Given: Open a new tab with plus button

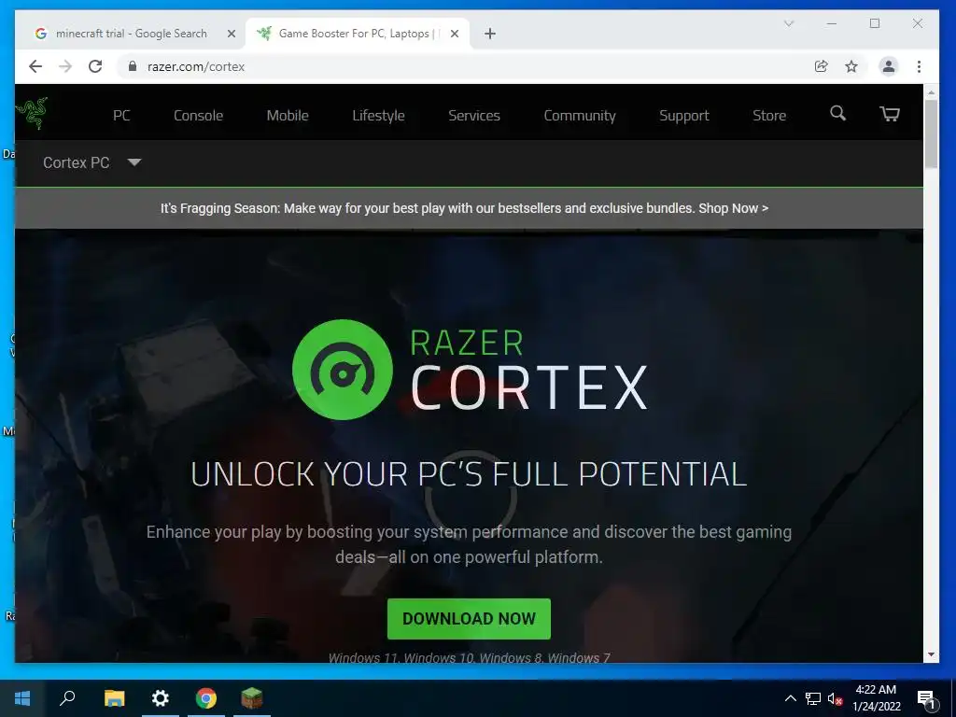Looking at the screenshot, I should click(489, 34).
